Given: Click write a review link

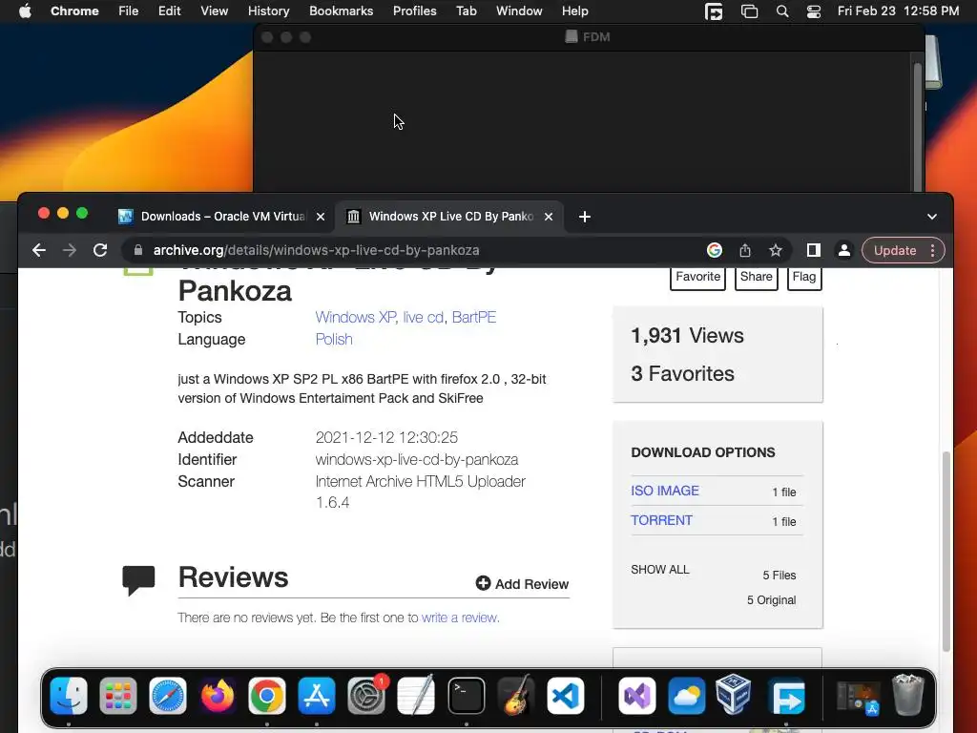Looking at the screenshot, I should click(460, 618).
